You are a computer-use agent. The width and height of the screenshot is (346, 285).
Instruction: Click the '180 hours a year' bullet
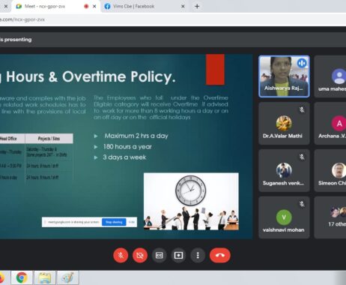127,147
